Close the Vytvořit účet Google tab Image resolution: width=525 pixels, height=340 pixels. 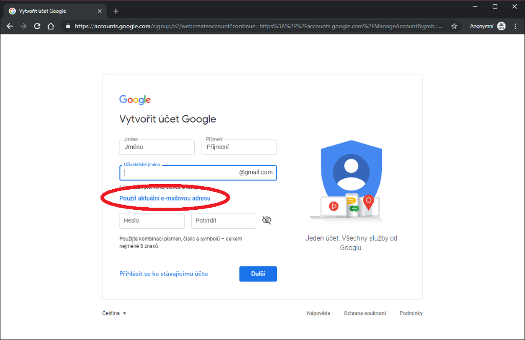(x=99, y=11)
